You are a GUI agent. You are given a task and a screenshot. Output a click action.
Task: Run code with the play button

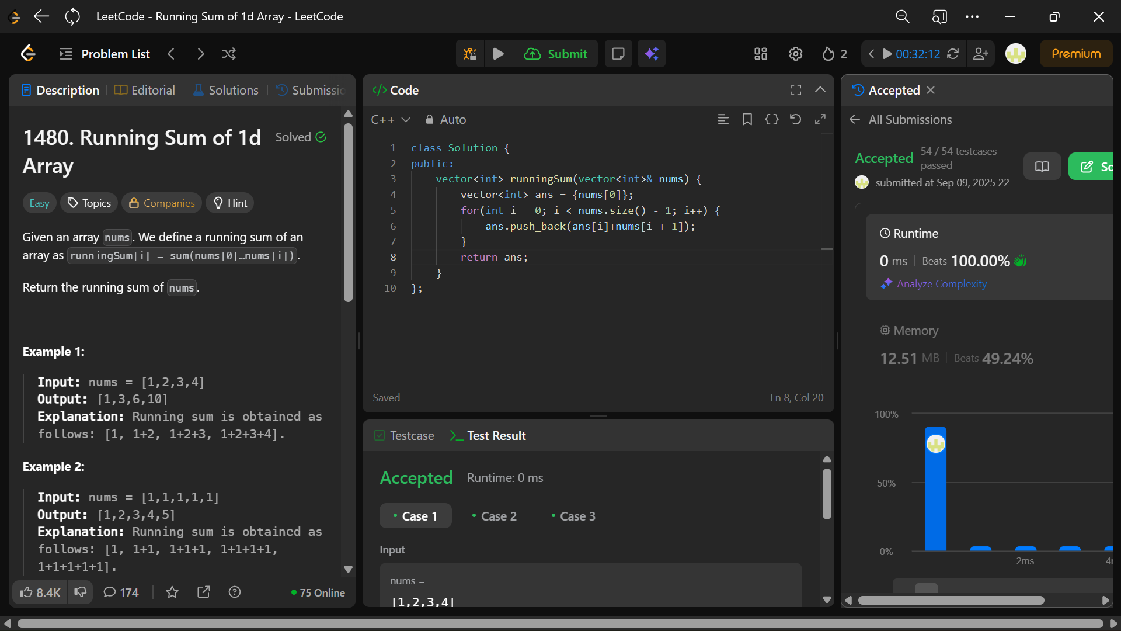[498, 54]
